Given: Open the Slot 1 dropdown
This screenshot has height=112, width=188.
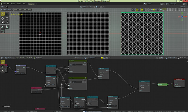Looking at the screenshot, I should point(79,58).
